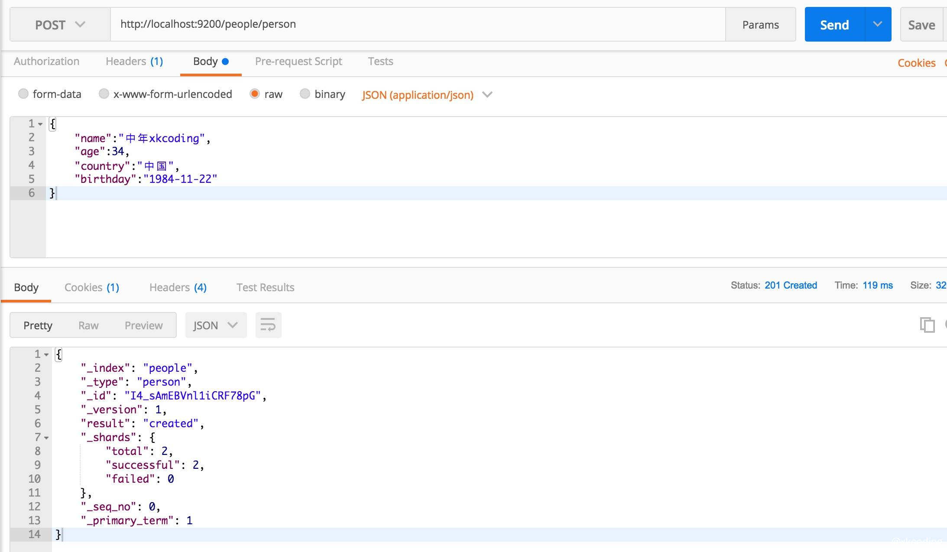Click into the request URL field
This screenshot has width=947, height=552.
pos(416,24)
